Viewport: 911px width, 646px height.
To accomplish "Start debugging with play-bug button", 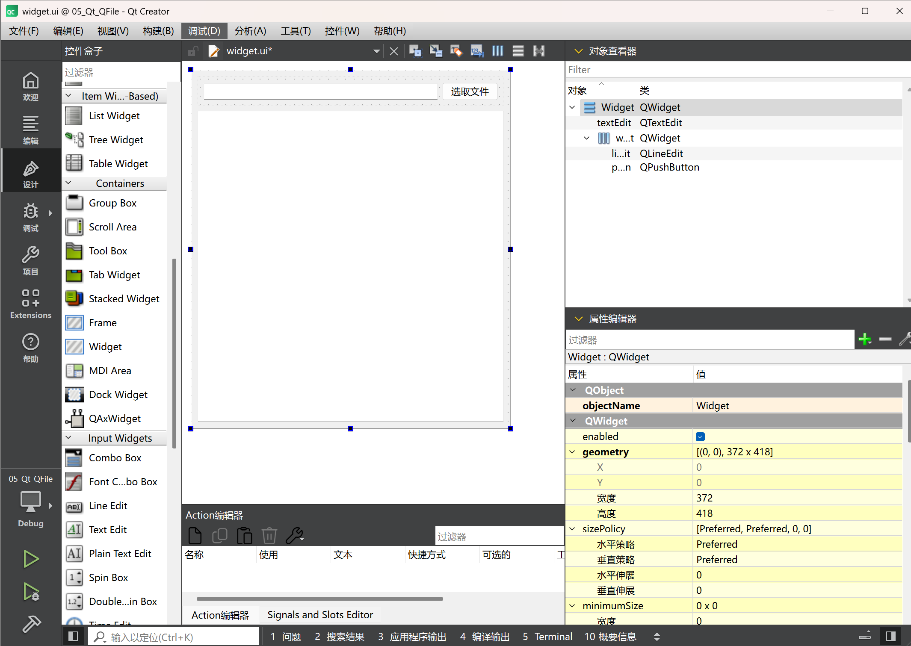I will pyautogui.click(x=31, y=592).
